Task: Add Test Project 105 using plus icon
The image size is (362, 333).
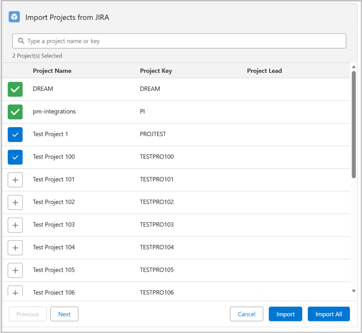Action: point(15,270)
